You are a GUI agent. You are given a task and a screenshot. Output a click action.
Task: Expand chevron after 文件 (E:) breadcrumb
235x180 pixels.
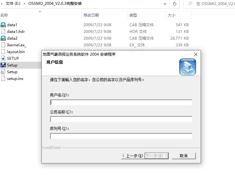pyautogui.click(x=25, y=4)
